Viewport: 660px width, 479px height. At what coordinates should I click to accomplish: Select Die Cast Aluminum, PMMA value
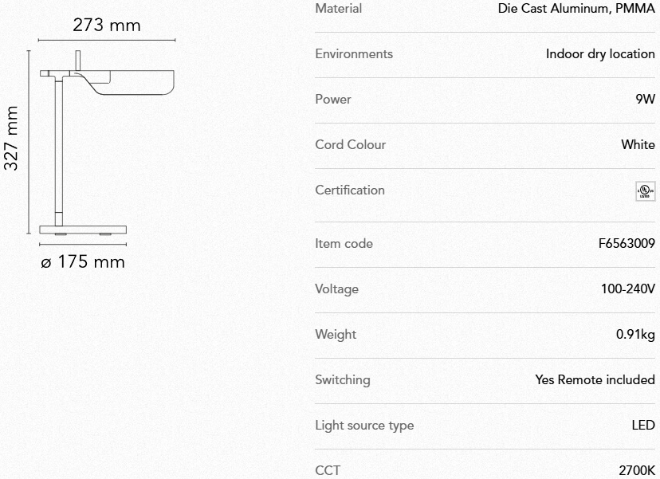(x=576, y=9)
